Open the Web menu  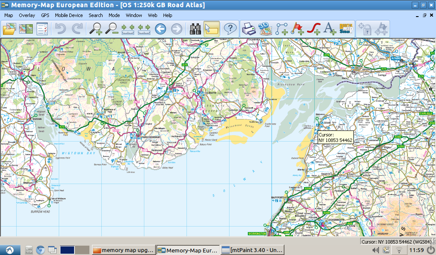pos(152,15)
